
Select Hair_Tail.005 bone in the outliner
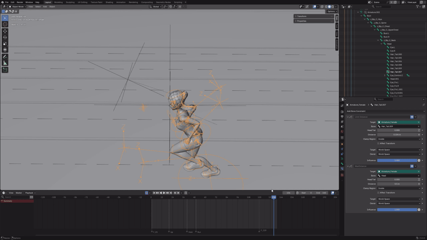point(396,58)
